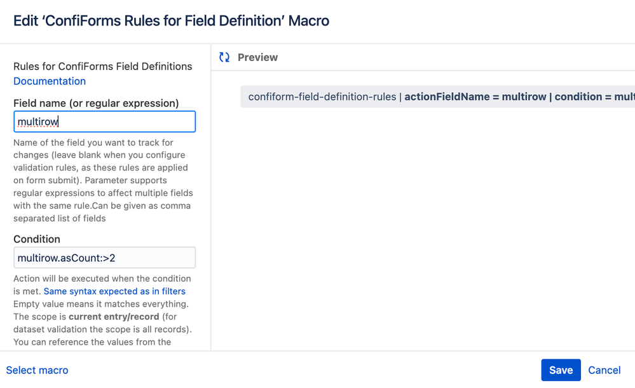This screenshot has height=388, width=635.
Task: Focus the Field name input containing multirow
Action: point(104,121)
